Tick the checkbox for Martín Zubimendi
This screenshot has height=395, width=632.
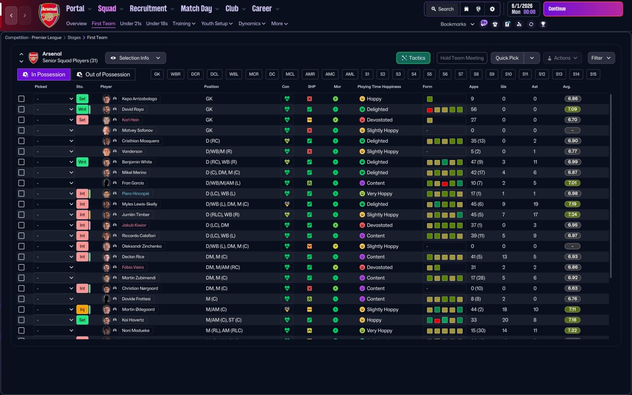tap(21, 278)
